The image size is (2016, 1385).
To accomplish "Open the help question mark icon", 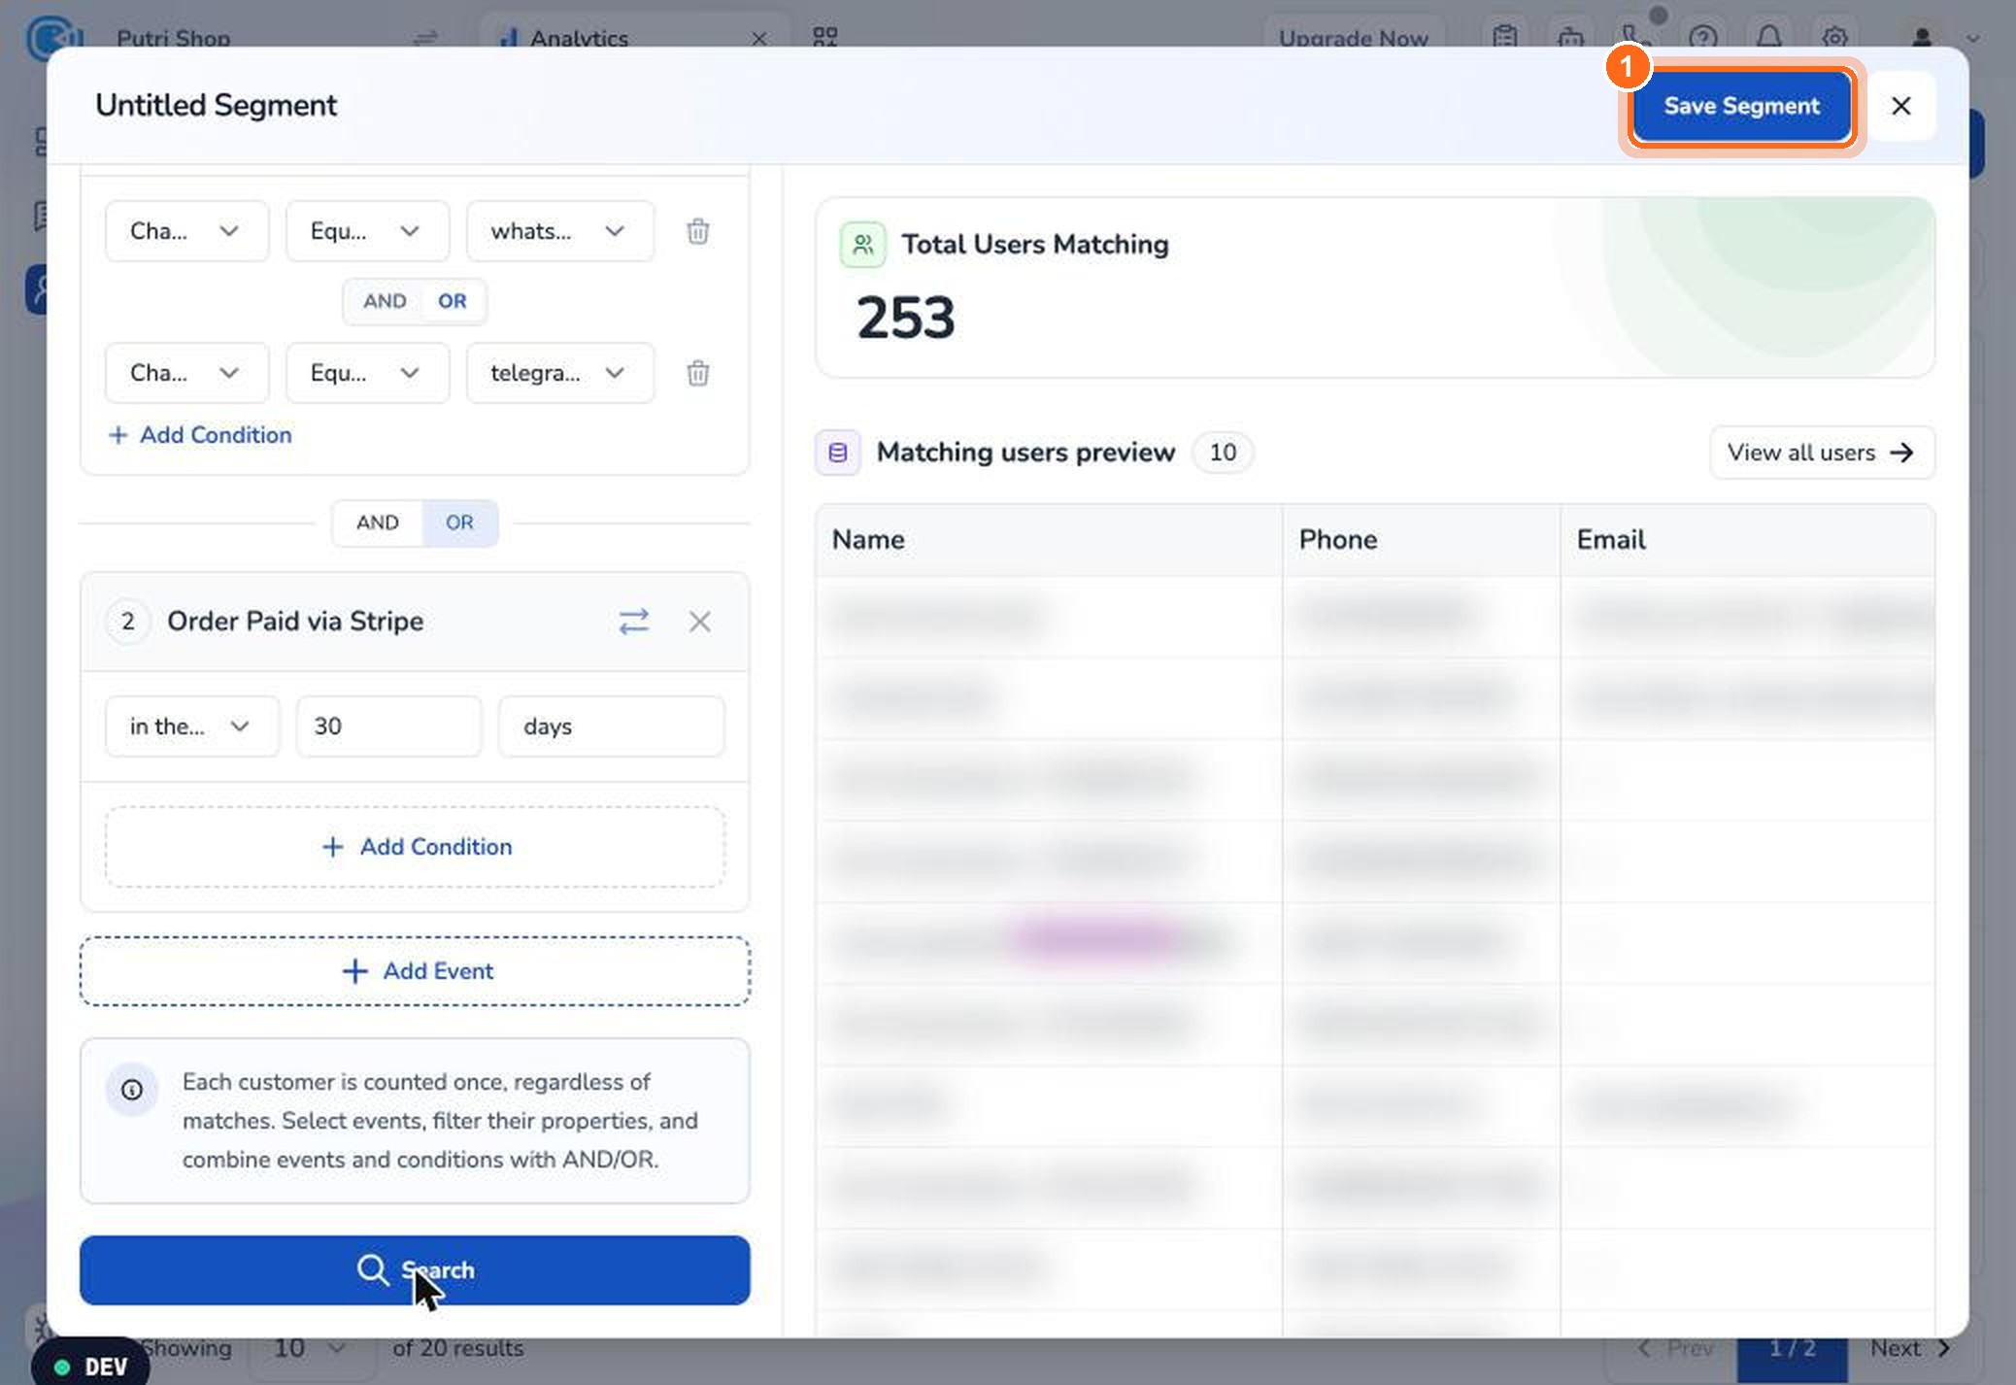I will [1702, 37].
